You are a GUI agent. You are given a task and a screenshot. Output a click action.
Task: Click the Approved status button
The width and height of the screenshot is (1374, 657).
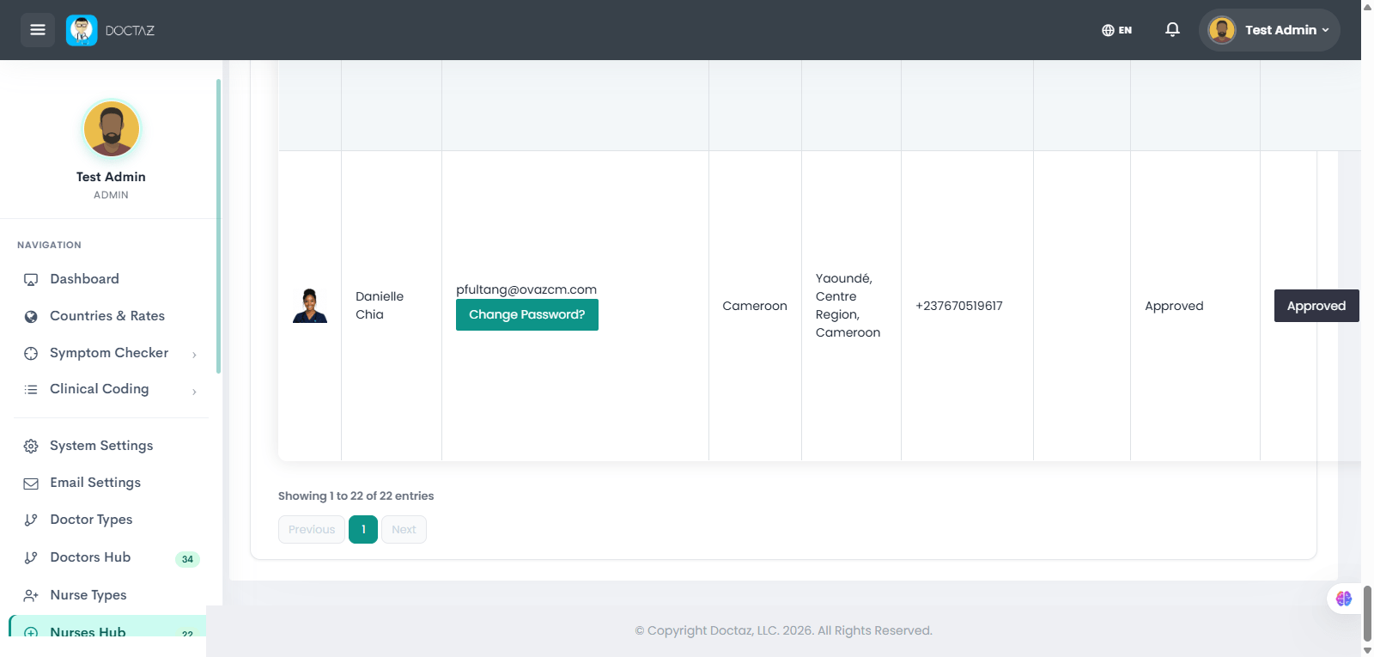1316,306
